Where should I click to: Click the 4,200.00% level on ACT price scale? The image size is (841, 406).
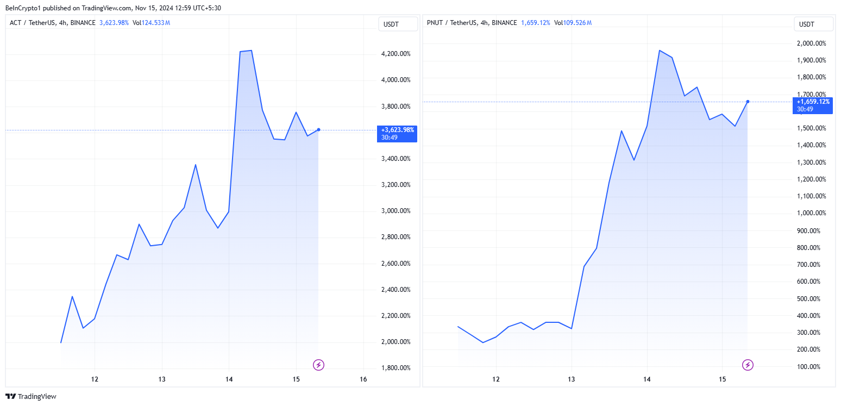[396, 54]
